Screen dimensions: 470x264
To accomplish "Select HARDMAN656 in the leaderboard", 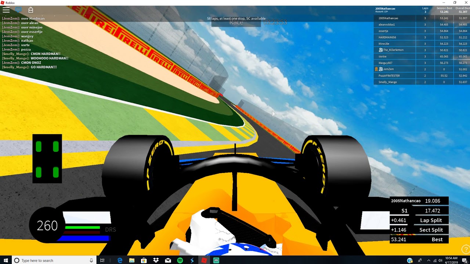I will 422,37.
